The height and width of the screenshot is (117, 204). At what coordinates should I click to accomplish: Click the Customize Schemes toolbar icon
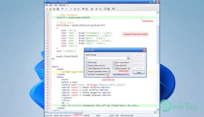[109, 9]
